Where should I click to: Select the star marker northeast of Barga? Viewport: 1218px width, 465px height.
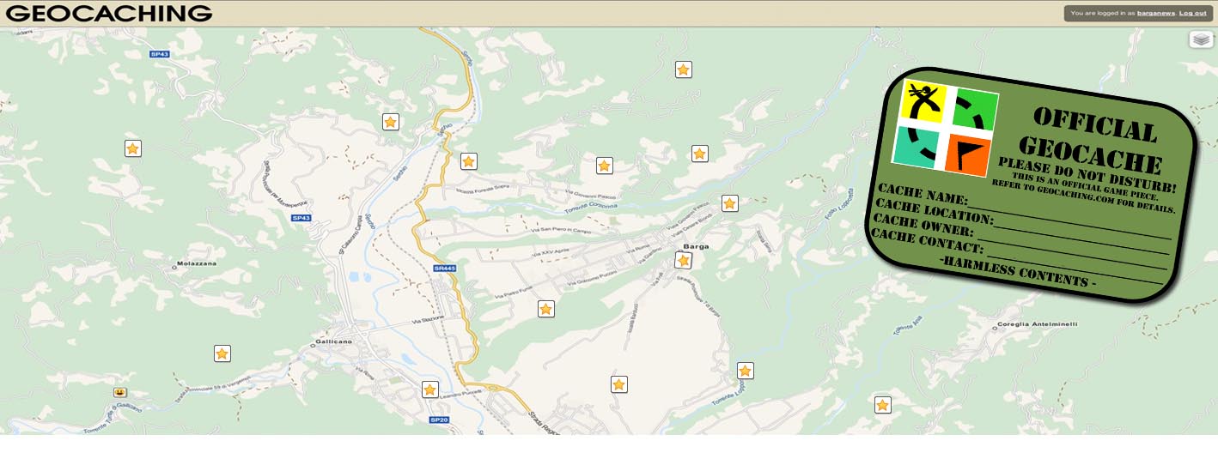point(729,203)
